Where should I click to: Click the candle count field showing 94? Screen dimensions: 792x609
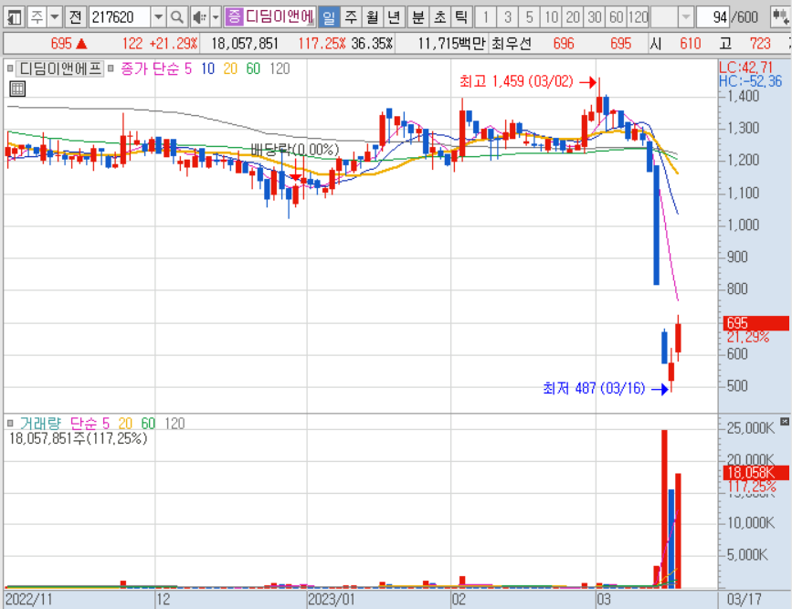(713, 17)
